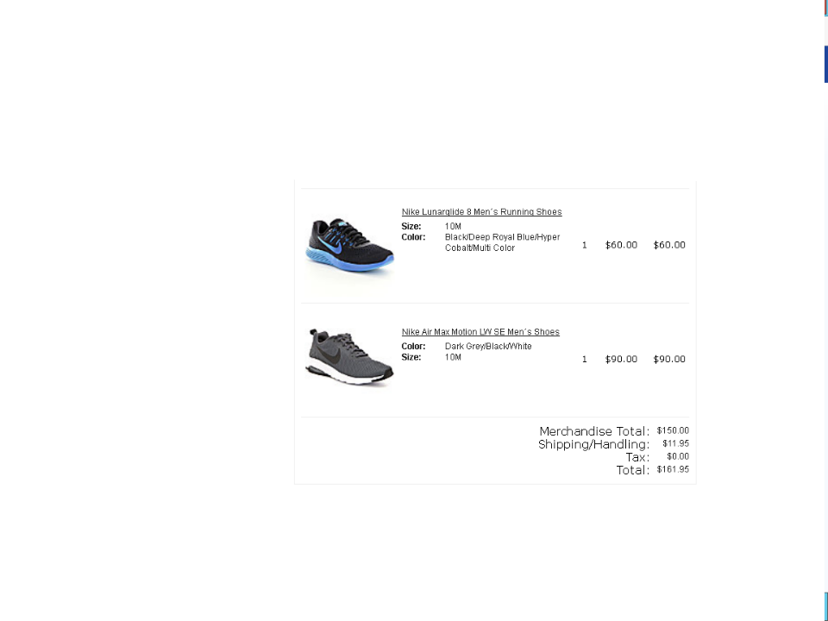The width and height of the screenshot is (828, 621).
Task: Click the grey Air Max Motion shoe image
Action: pyautogui.click(x=349, y=357)
